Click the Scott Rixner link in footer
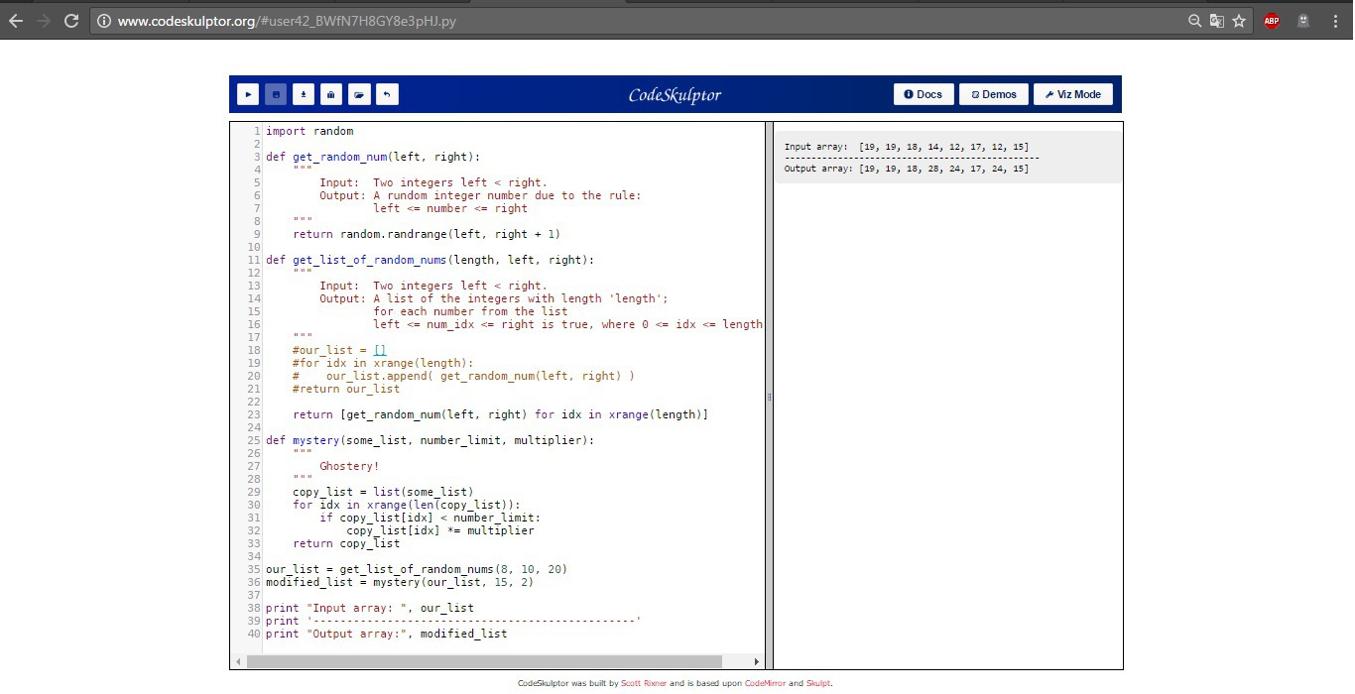This screenshot has width=1355, height=694. pyautogui.click(x=644, y=683)
